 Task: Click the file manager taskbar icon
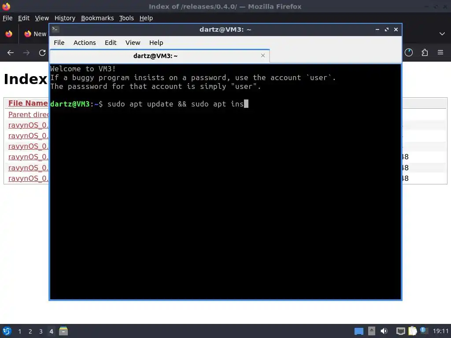click(63, 331)
